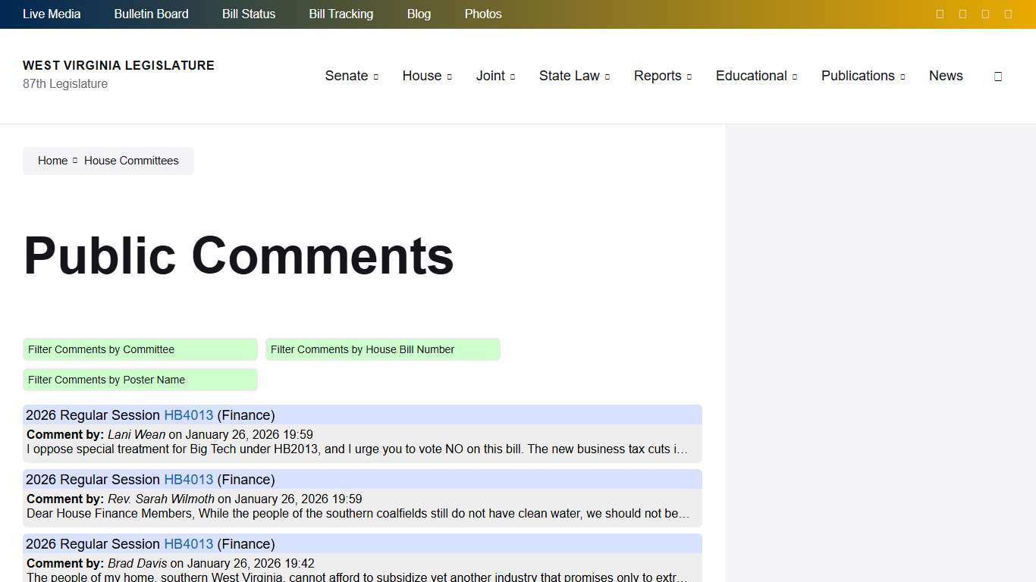Select Live Media in the top menu
1036x582 pixels.
[x=51, y=14]
